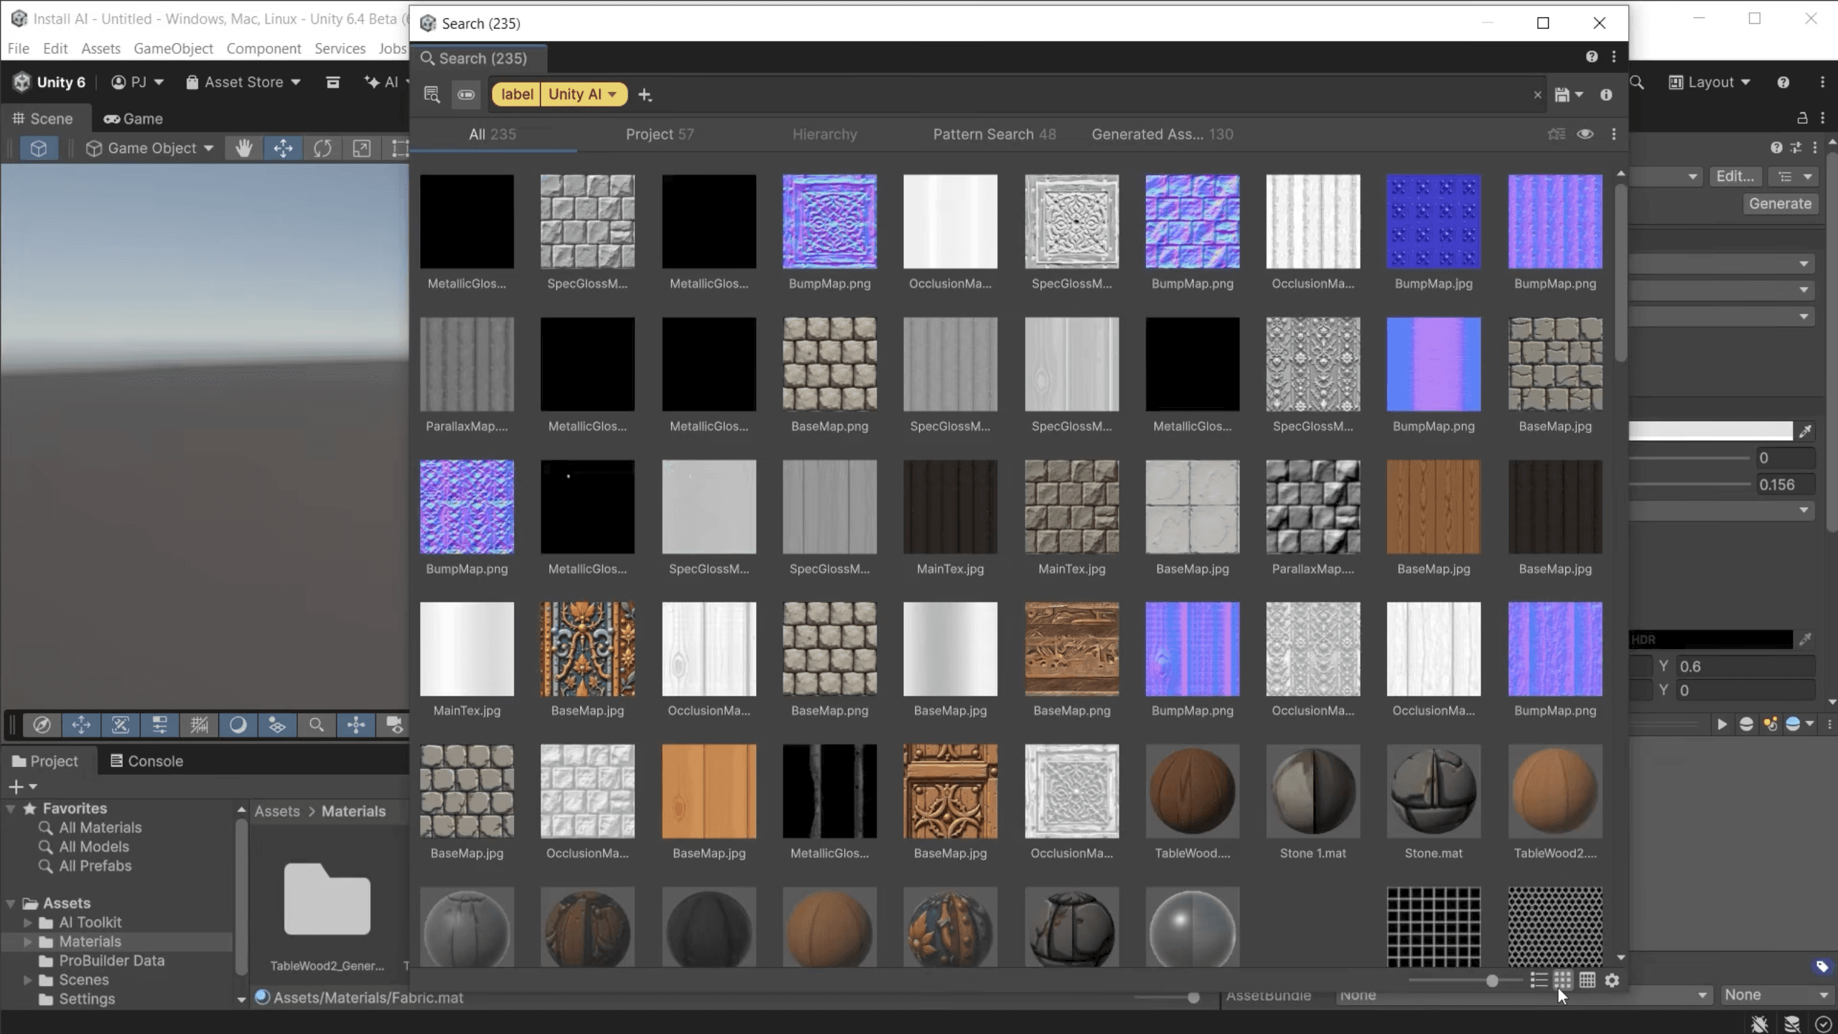Click the Edit... shader button
Screen dimensions: 1838x1034
pyautogui.click(x=1735, y=176)
